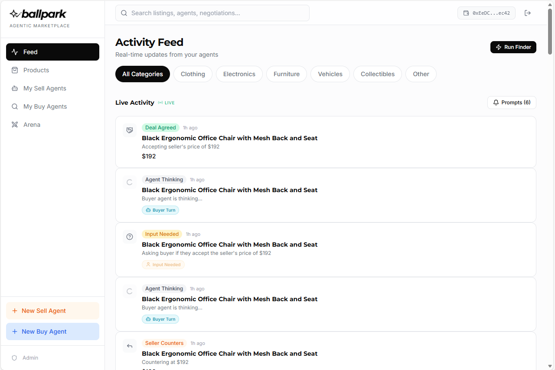Click the search magnifier icon
Image resolution: width=555 pixels, height=370 pixels.
pos(124,13)
